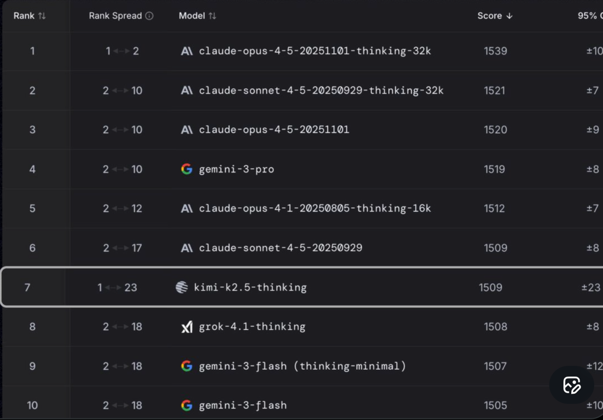Click the Anthropic logo beside claude-opus-4-1-20250805-thinking-16k
Viewport: 603px width, 420px height.
(x=186, y=208)
